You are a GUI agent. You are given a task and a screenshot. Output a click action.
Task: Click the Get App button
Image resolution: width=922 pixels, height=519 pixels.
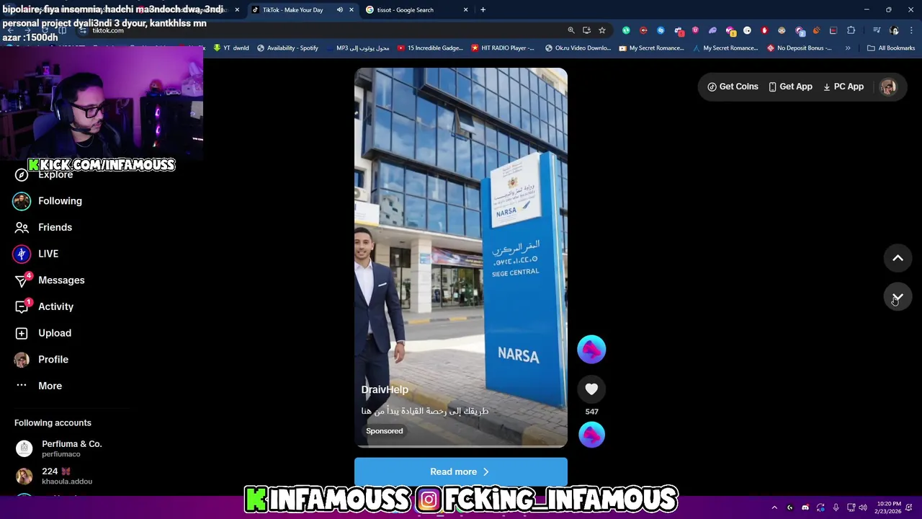tap(790, 86)
